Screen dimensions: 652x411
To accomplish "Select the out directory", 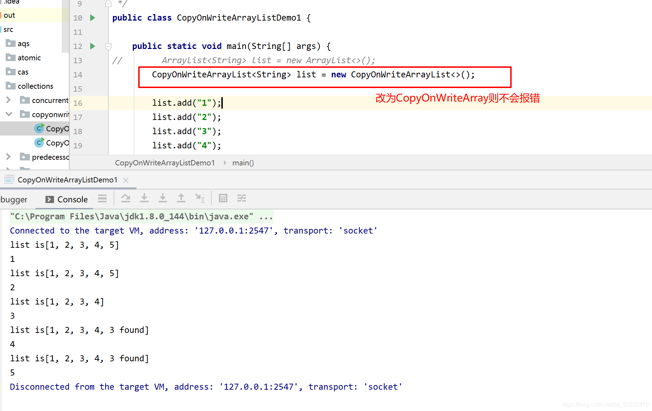I will pos(9,15).
